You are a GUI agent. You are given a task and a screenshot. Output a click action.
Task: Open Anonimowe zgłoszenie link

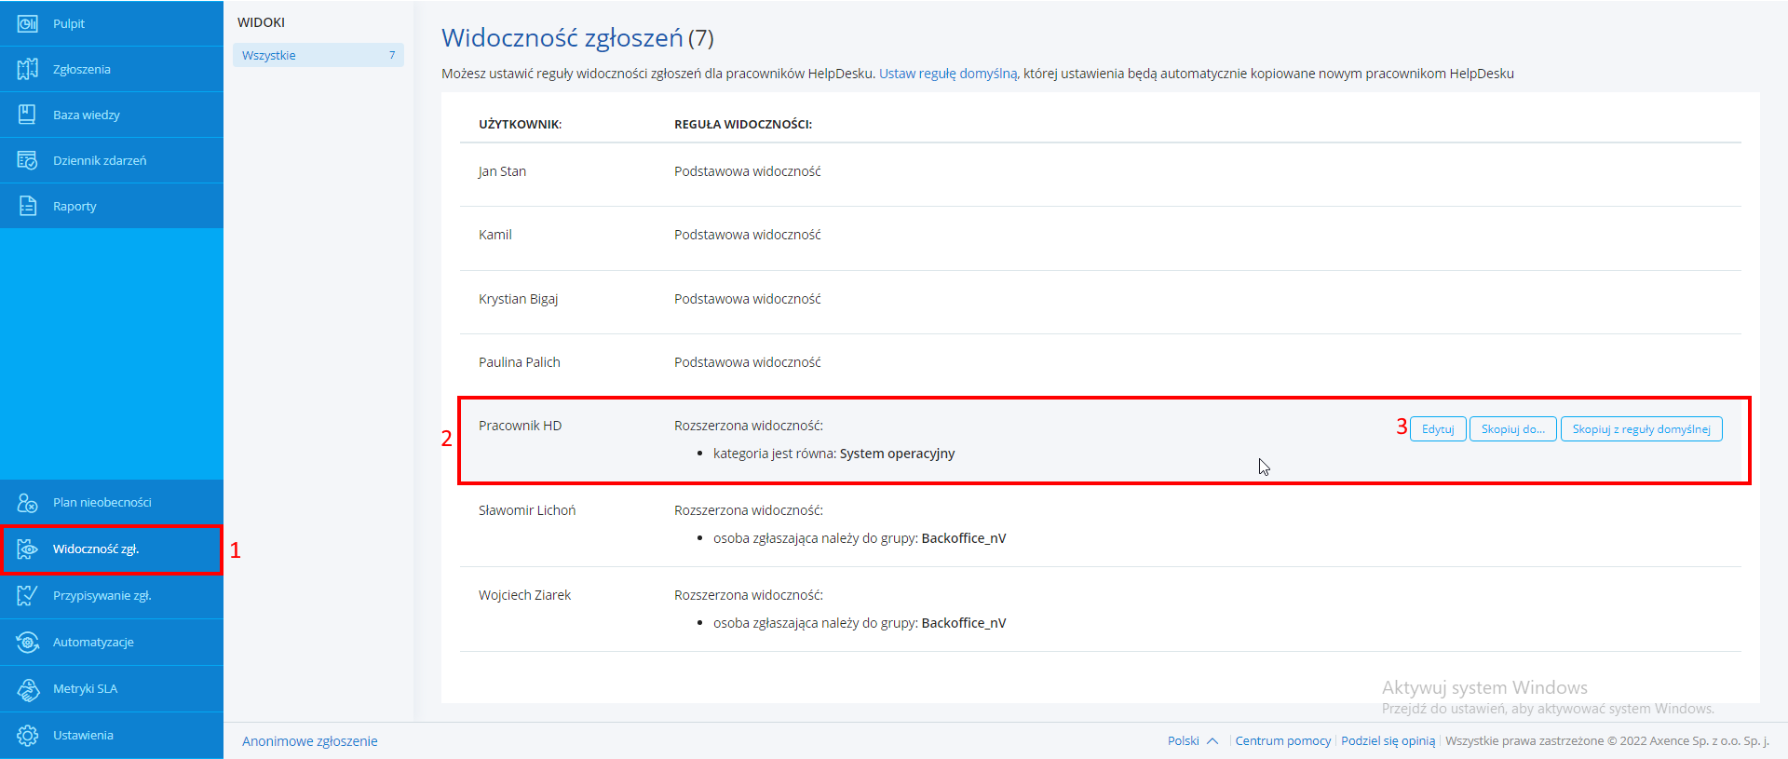tap(309, 741)
